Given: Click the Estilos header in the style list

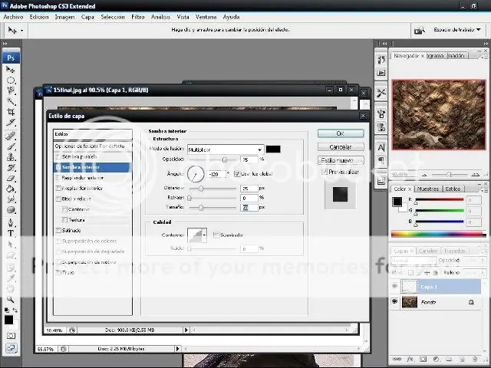Looking at the screenshot, I should [x=93, y=134].
